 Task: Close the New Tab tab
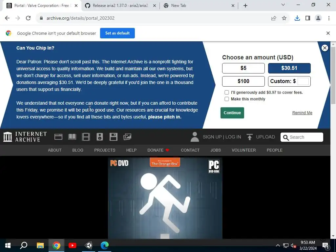[233, 6]
